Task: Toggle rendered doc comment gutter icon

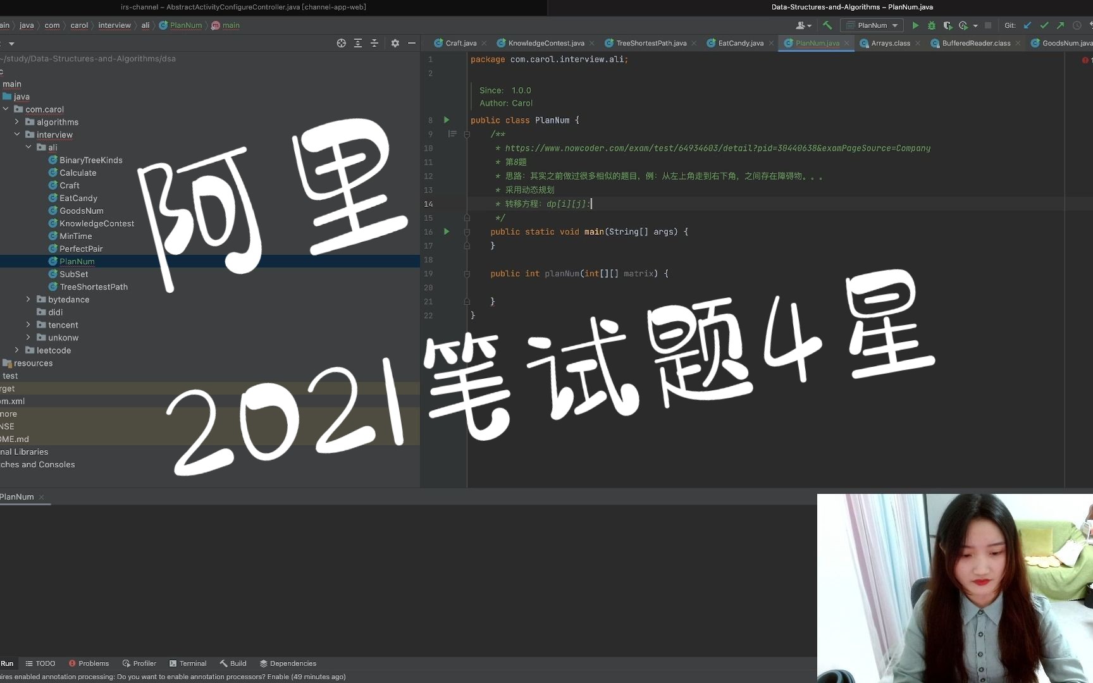Action: tap(452, 134)
